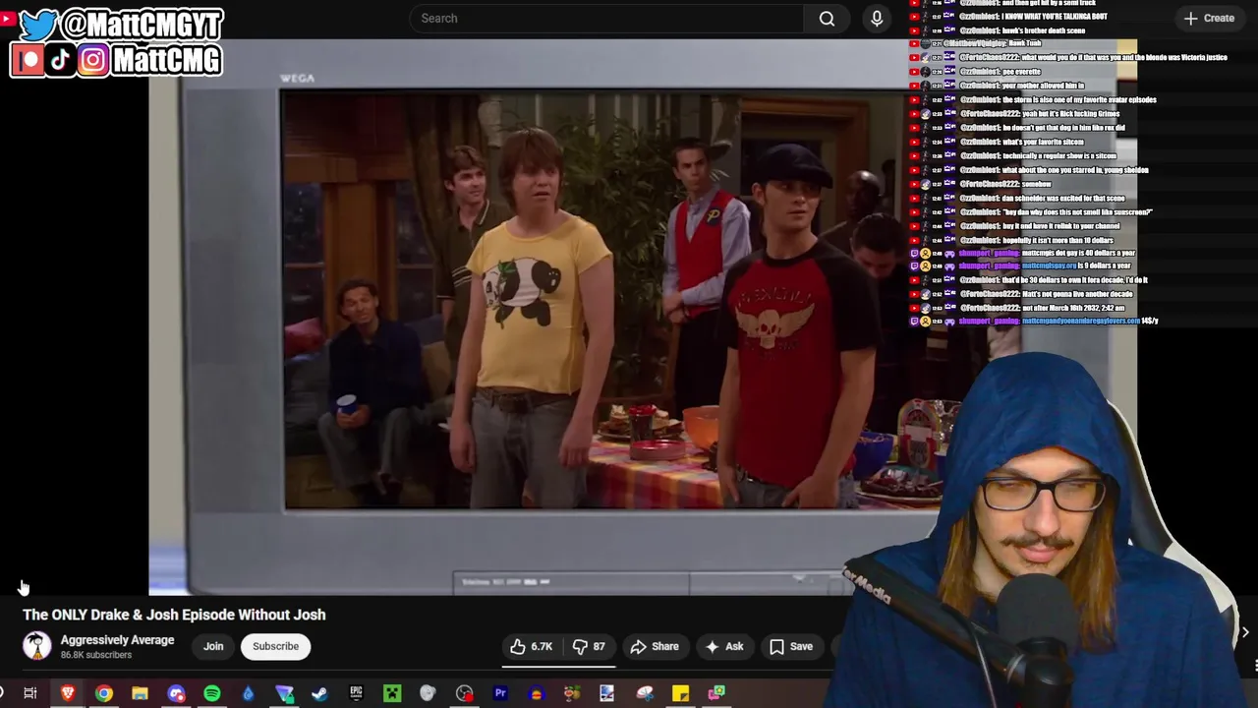This screenshot has height=708, width=1258.
Task: Save the video to a playlist
Action: 791,646
